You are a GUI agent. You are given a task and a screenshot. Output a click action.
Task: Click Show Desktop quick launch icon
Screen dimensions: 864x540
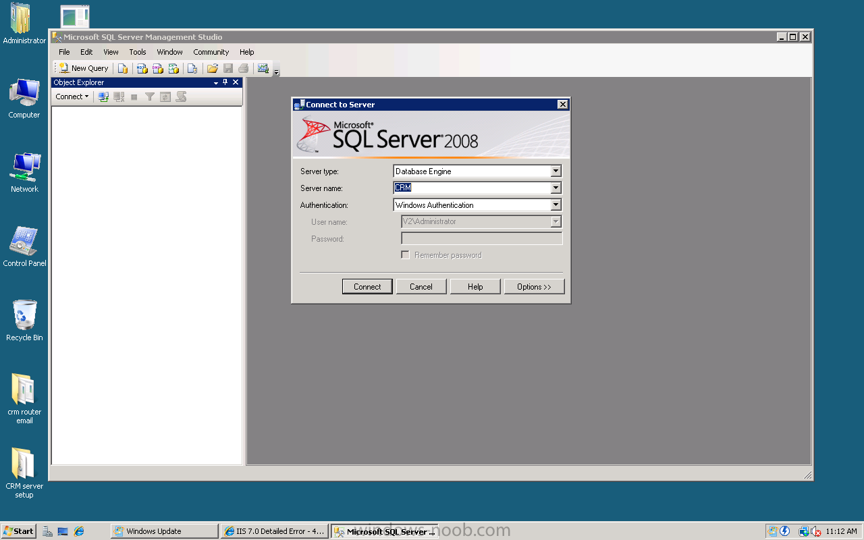pos(63,531)
